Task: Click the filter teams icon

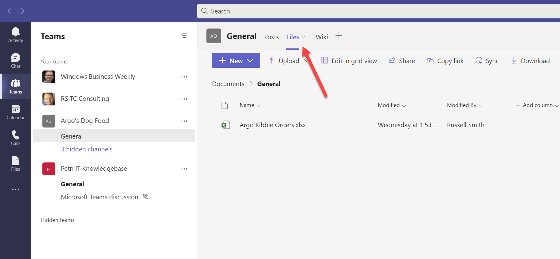Action: pyautogui.click(x=184, y=36)
